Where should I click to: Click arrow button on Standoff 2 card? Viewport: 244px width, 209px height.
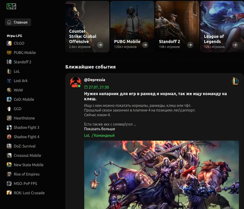tap(190, 45)
